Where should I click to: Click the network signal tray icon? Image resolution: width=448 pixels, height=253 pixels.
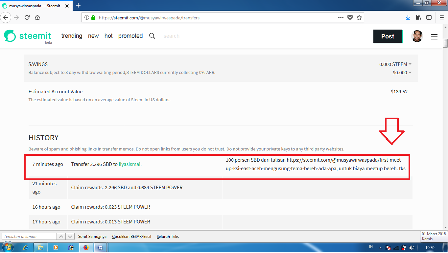pos(396,247)
